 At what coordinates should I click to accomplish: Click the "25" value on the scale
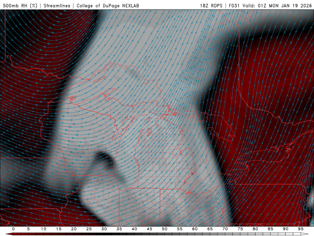89,229
